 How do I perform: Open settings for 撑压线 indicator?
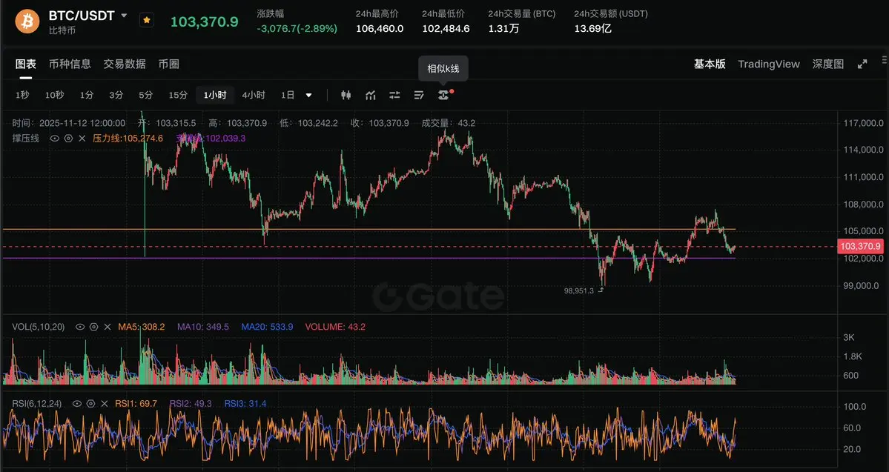[x=68, y=139]
